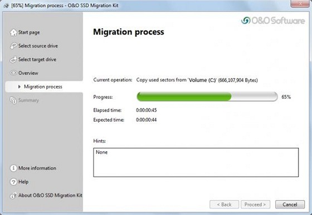Click the Current operation label
Viewport: 312px width, 215px height.
[113, 80]
